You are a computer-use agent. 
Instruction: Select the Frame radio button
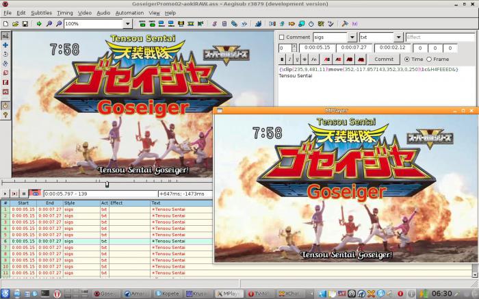pyautogui.click(x=429, y=60)
